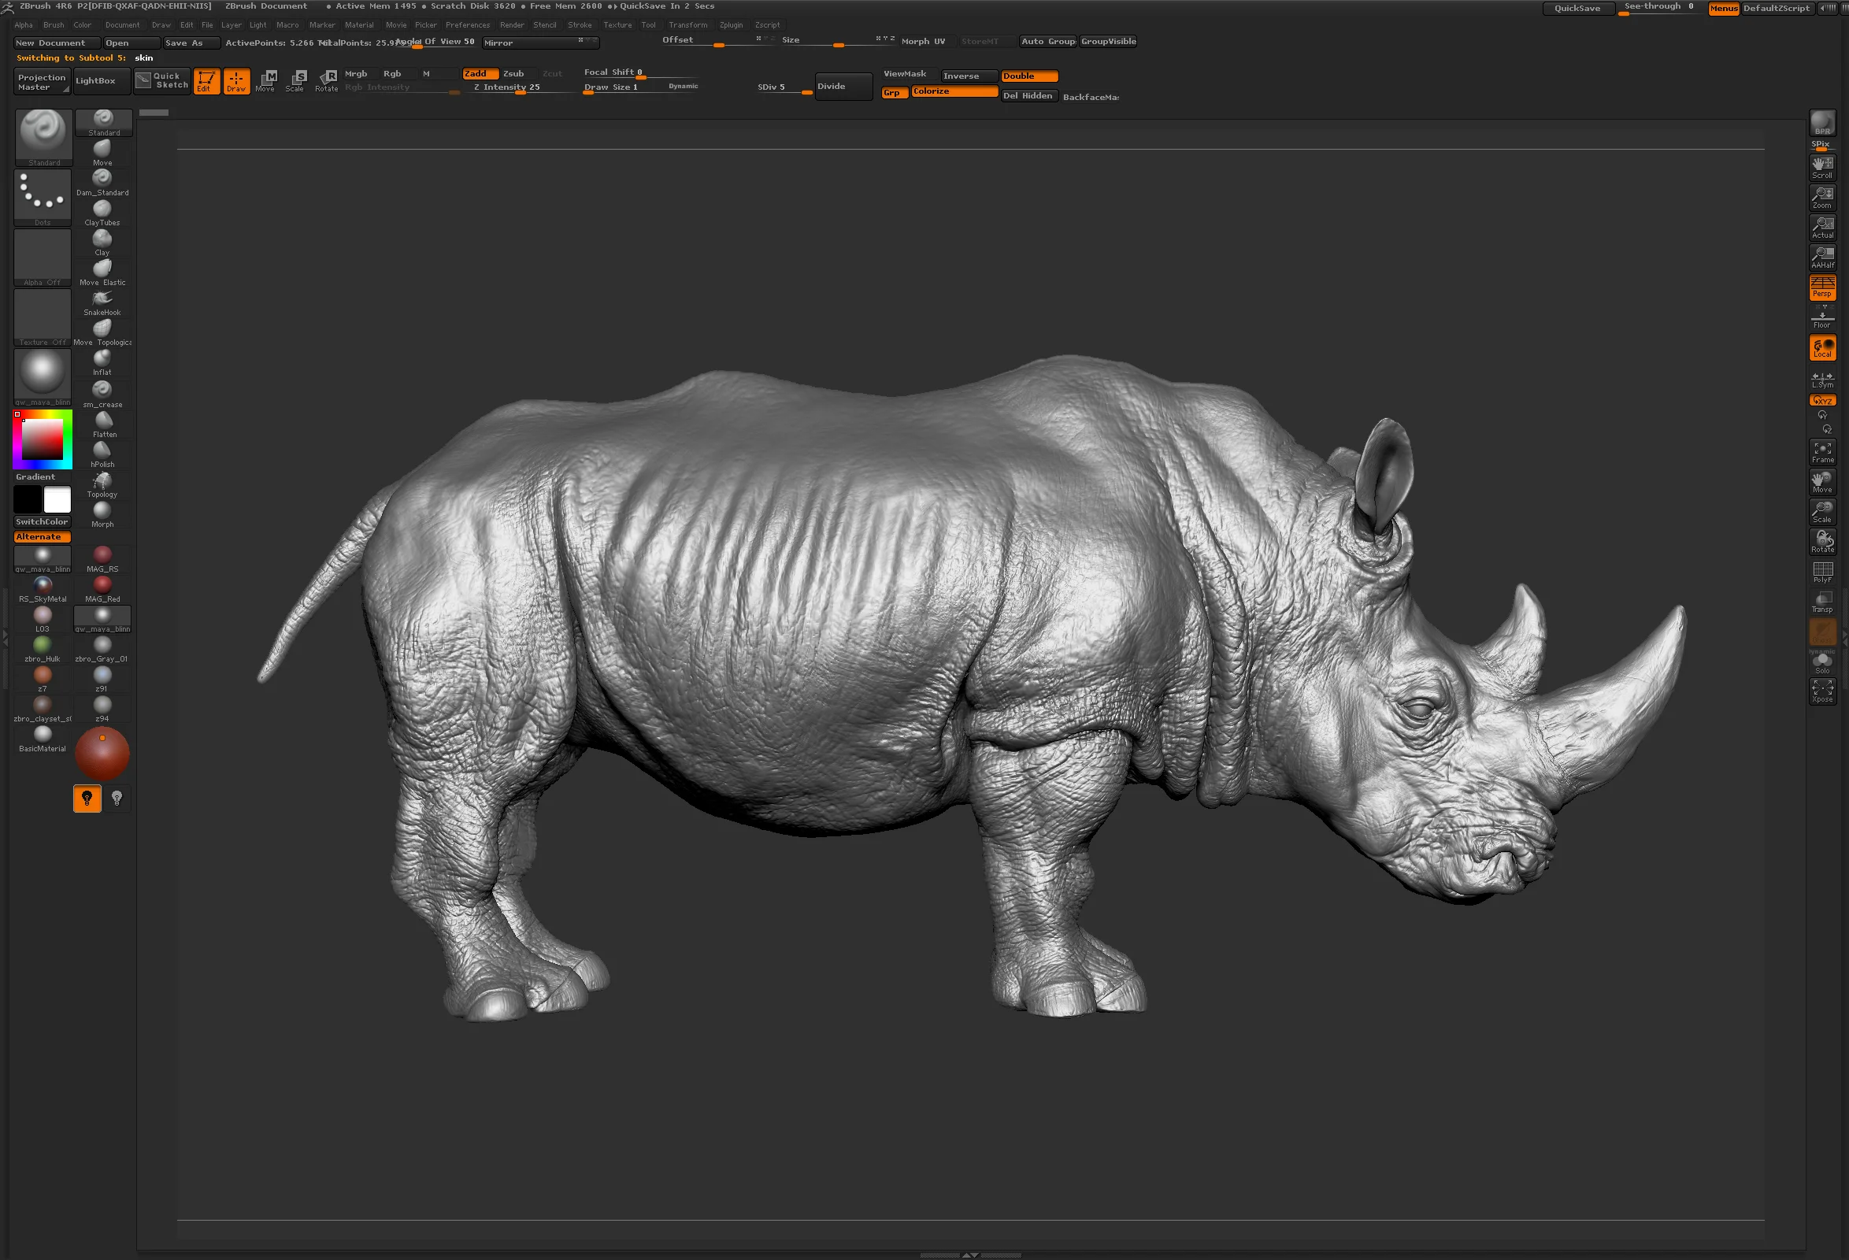The height and width of the screenshot is (1260, 1849).
Task: Open the Alpha Off picker
Action: (43, 258)
